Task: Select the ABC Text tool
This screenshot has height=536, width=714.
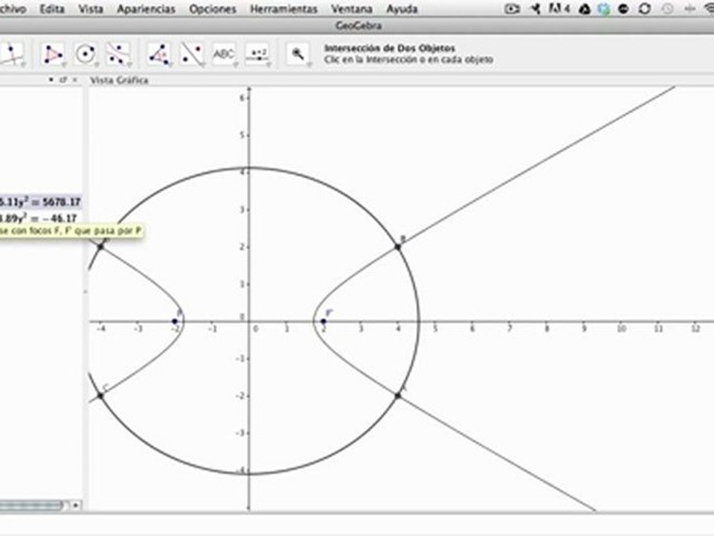Action: pyautogui.click(x=224, y=54)
